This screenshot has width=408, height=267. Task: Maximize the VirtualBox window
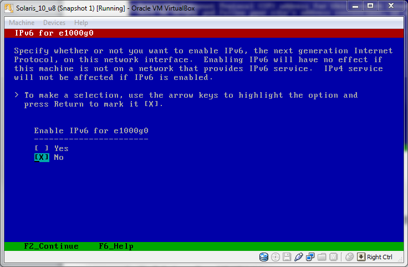370,6
